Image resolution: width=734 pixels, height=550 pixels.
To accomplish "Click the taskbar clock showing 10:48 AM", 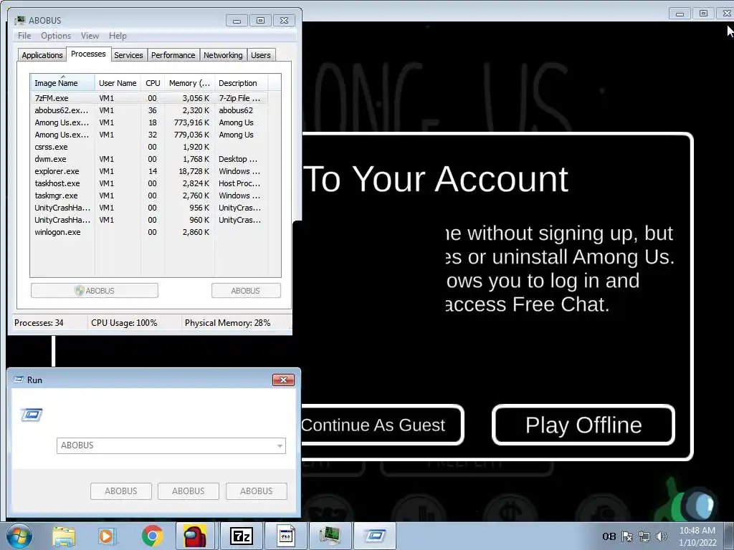I will click(x=697, y=536).
